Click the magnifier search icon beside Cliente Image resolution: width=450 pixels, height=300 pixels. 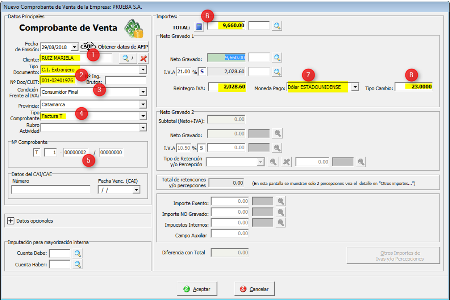pos(125,58)
